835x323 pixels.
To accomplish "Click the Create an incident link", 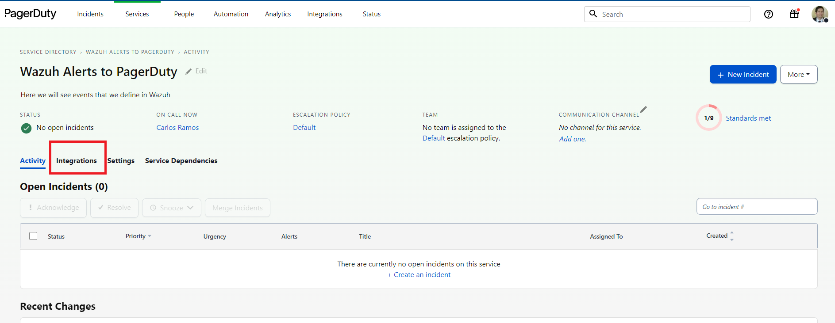I will (419, 275).
